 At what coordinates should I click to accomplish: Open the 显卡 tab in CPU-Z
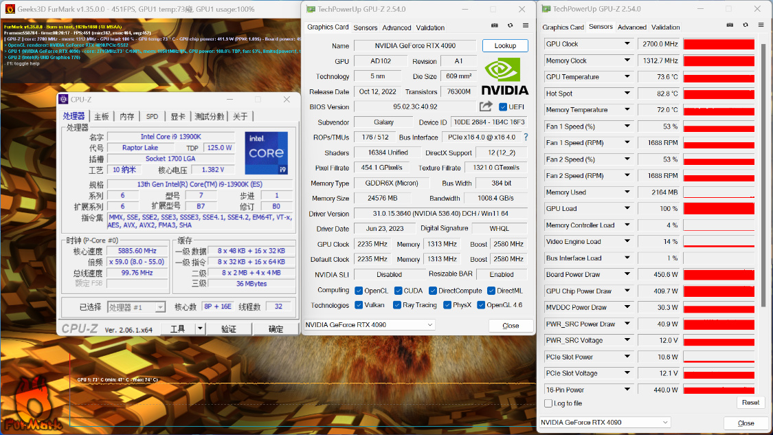(x=177, y=116)
